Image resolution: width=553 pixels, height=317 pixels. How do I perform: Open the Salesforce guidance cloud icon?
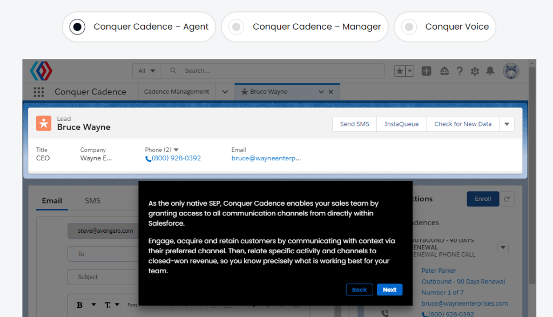click(444, 71)
